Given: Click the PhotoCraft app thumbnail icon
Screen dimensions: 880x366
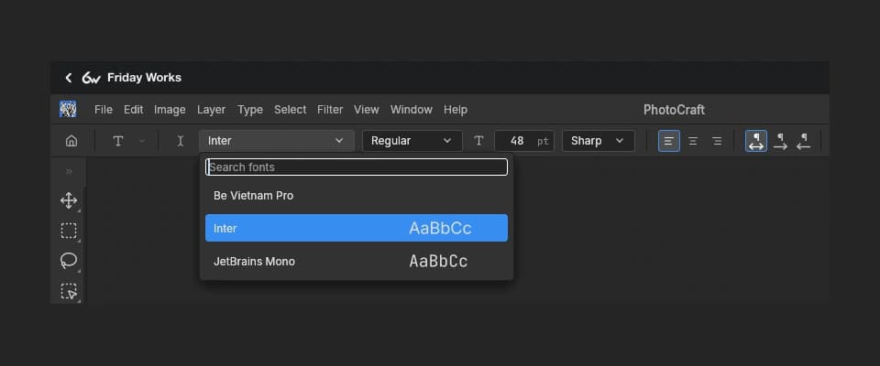Looking at the screenshot, I should pyautogui.click(x=68, y=109).
